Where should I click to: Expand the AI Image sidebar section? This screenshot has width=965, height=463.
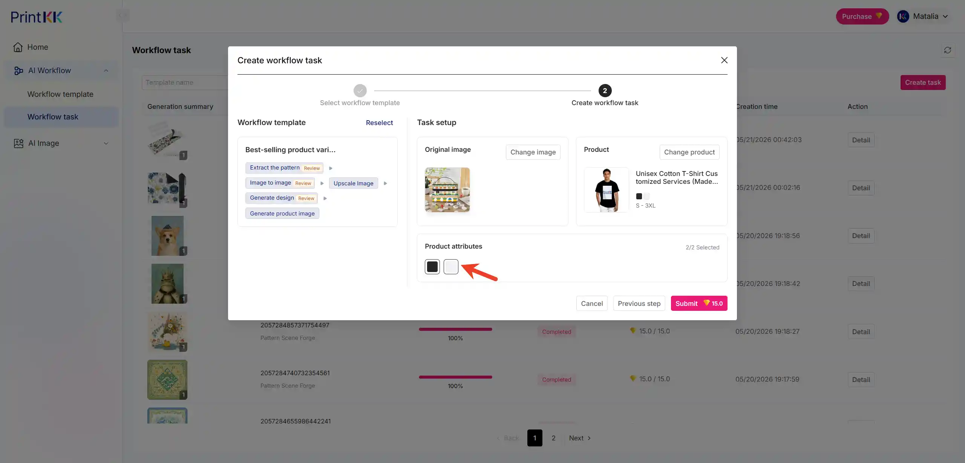point(106,143)
